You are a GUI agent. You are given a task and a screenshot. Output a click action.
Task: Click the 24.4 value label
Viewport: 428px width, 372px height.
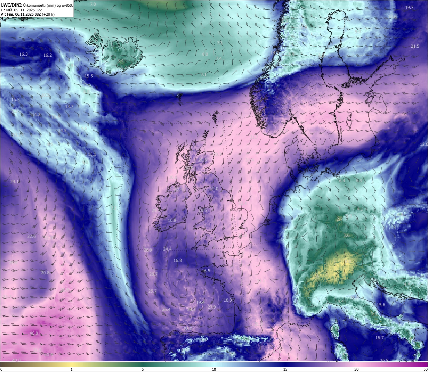(x=167, y=249)
